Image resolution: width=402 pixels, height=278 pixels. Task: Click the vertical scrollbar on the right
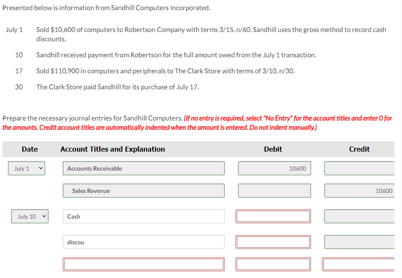399,139
